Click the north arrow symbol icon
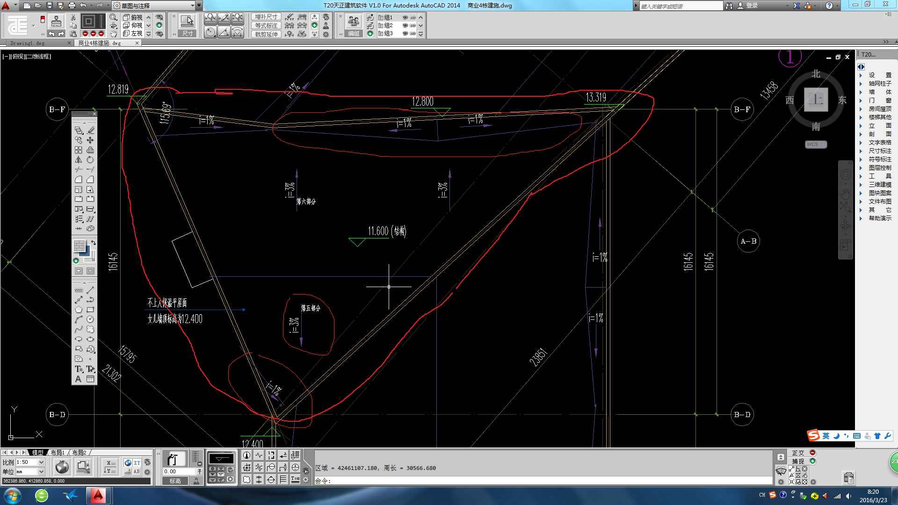The height and width of the screenshot is (505, 898). pyautogui.click(x=246, y=455)
